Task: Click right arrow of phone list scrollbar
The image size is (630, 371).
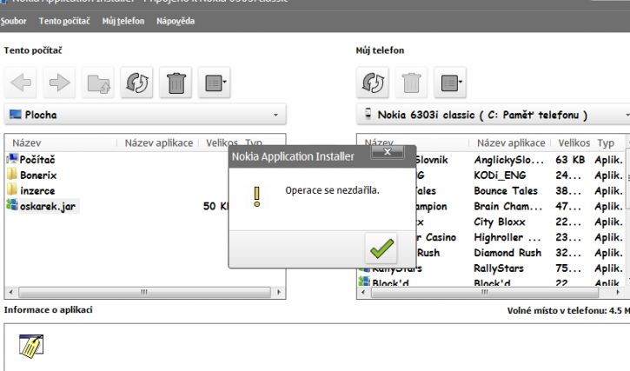Action: (x=618, y=292)
